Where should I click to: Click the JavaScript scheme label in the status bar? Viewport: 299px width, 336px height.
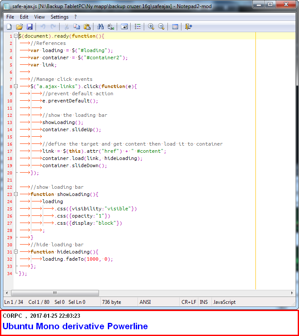(x=225, y=302)
